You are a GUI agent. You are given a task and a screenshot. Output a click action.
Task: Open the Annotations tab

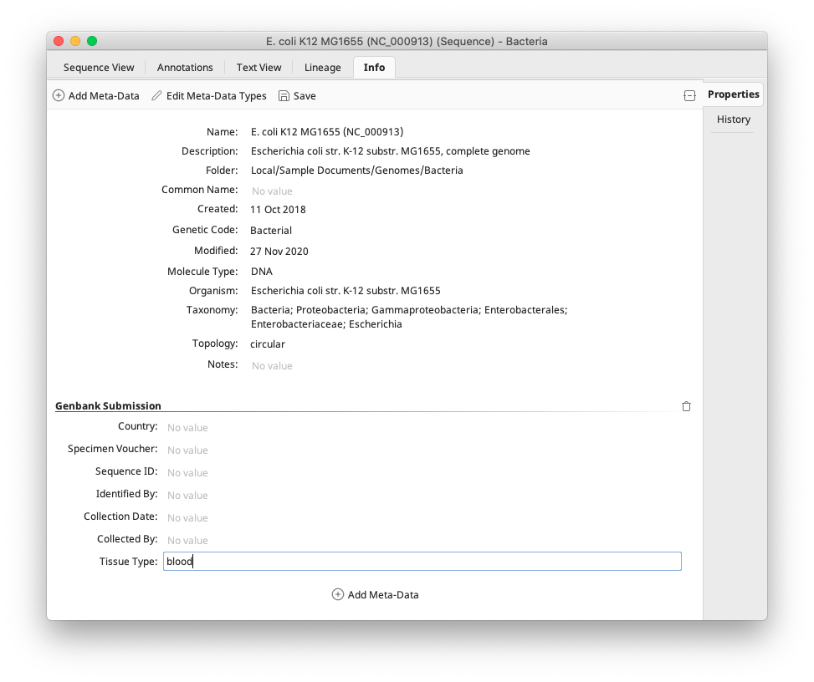click(x=185, y=68)
